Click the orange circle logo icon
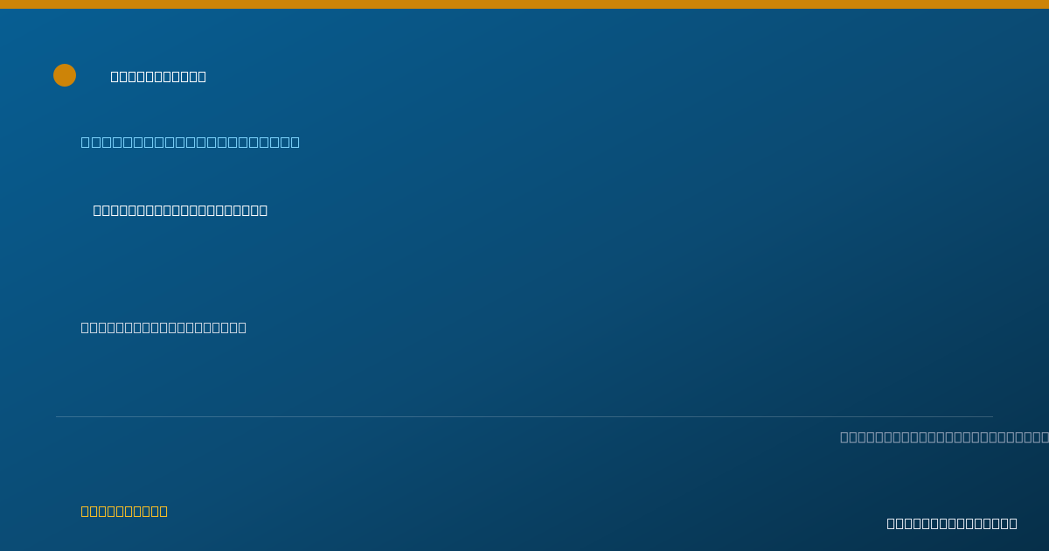1049x551 pixels. pos(65,75)
